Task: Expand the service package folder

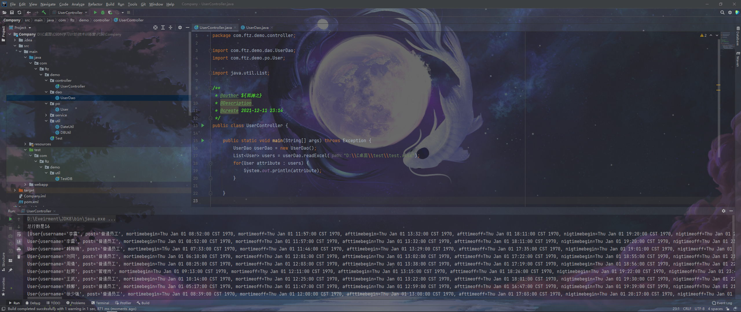Action: [46, 115]
